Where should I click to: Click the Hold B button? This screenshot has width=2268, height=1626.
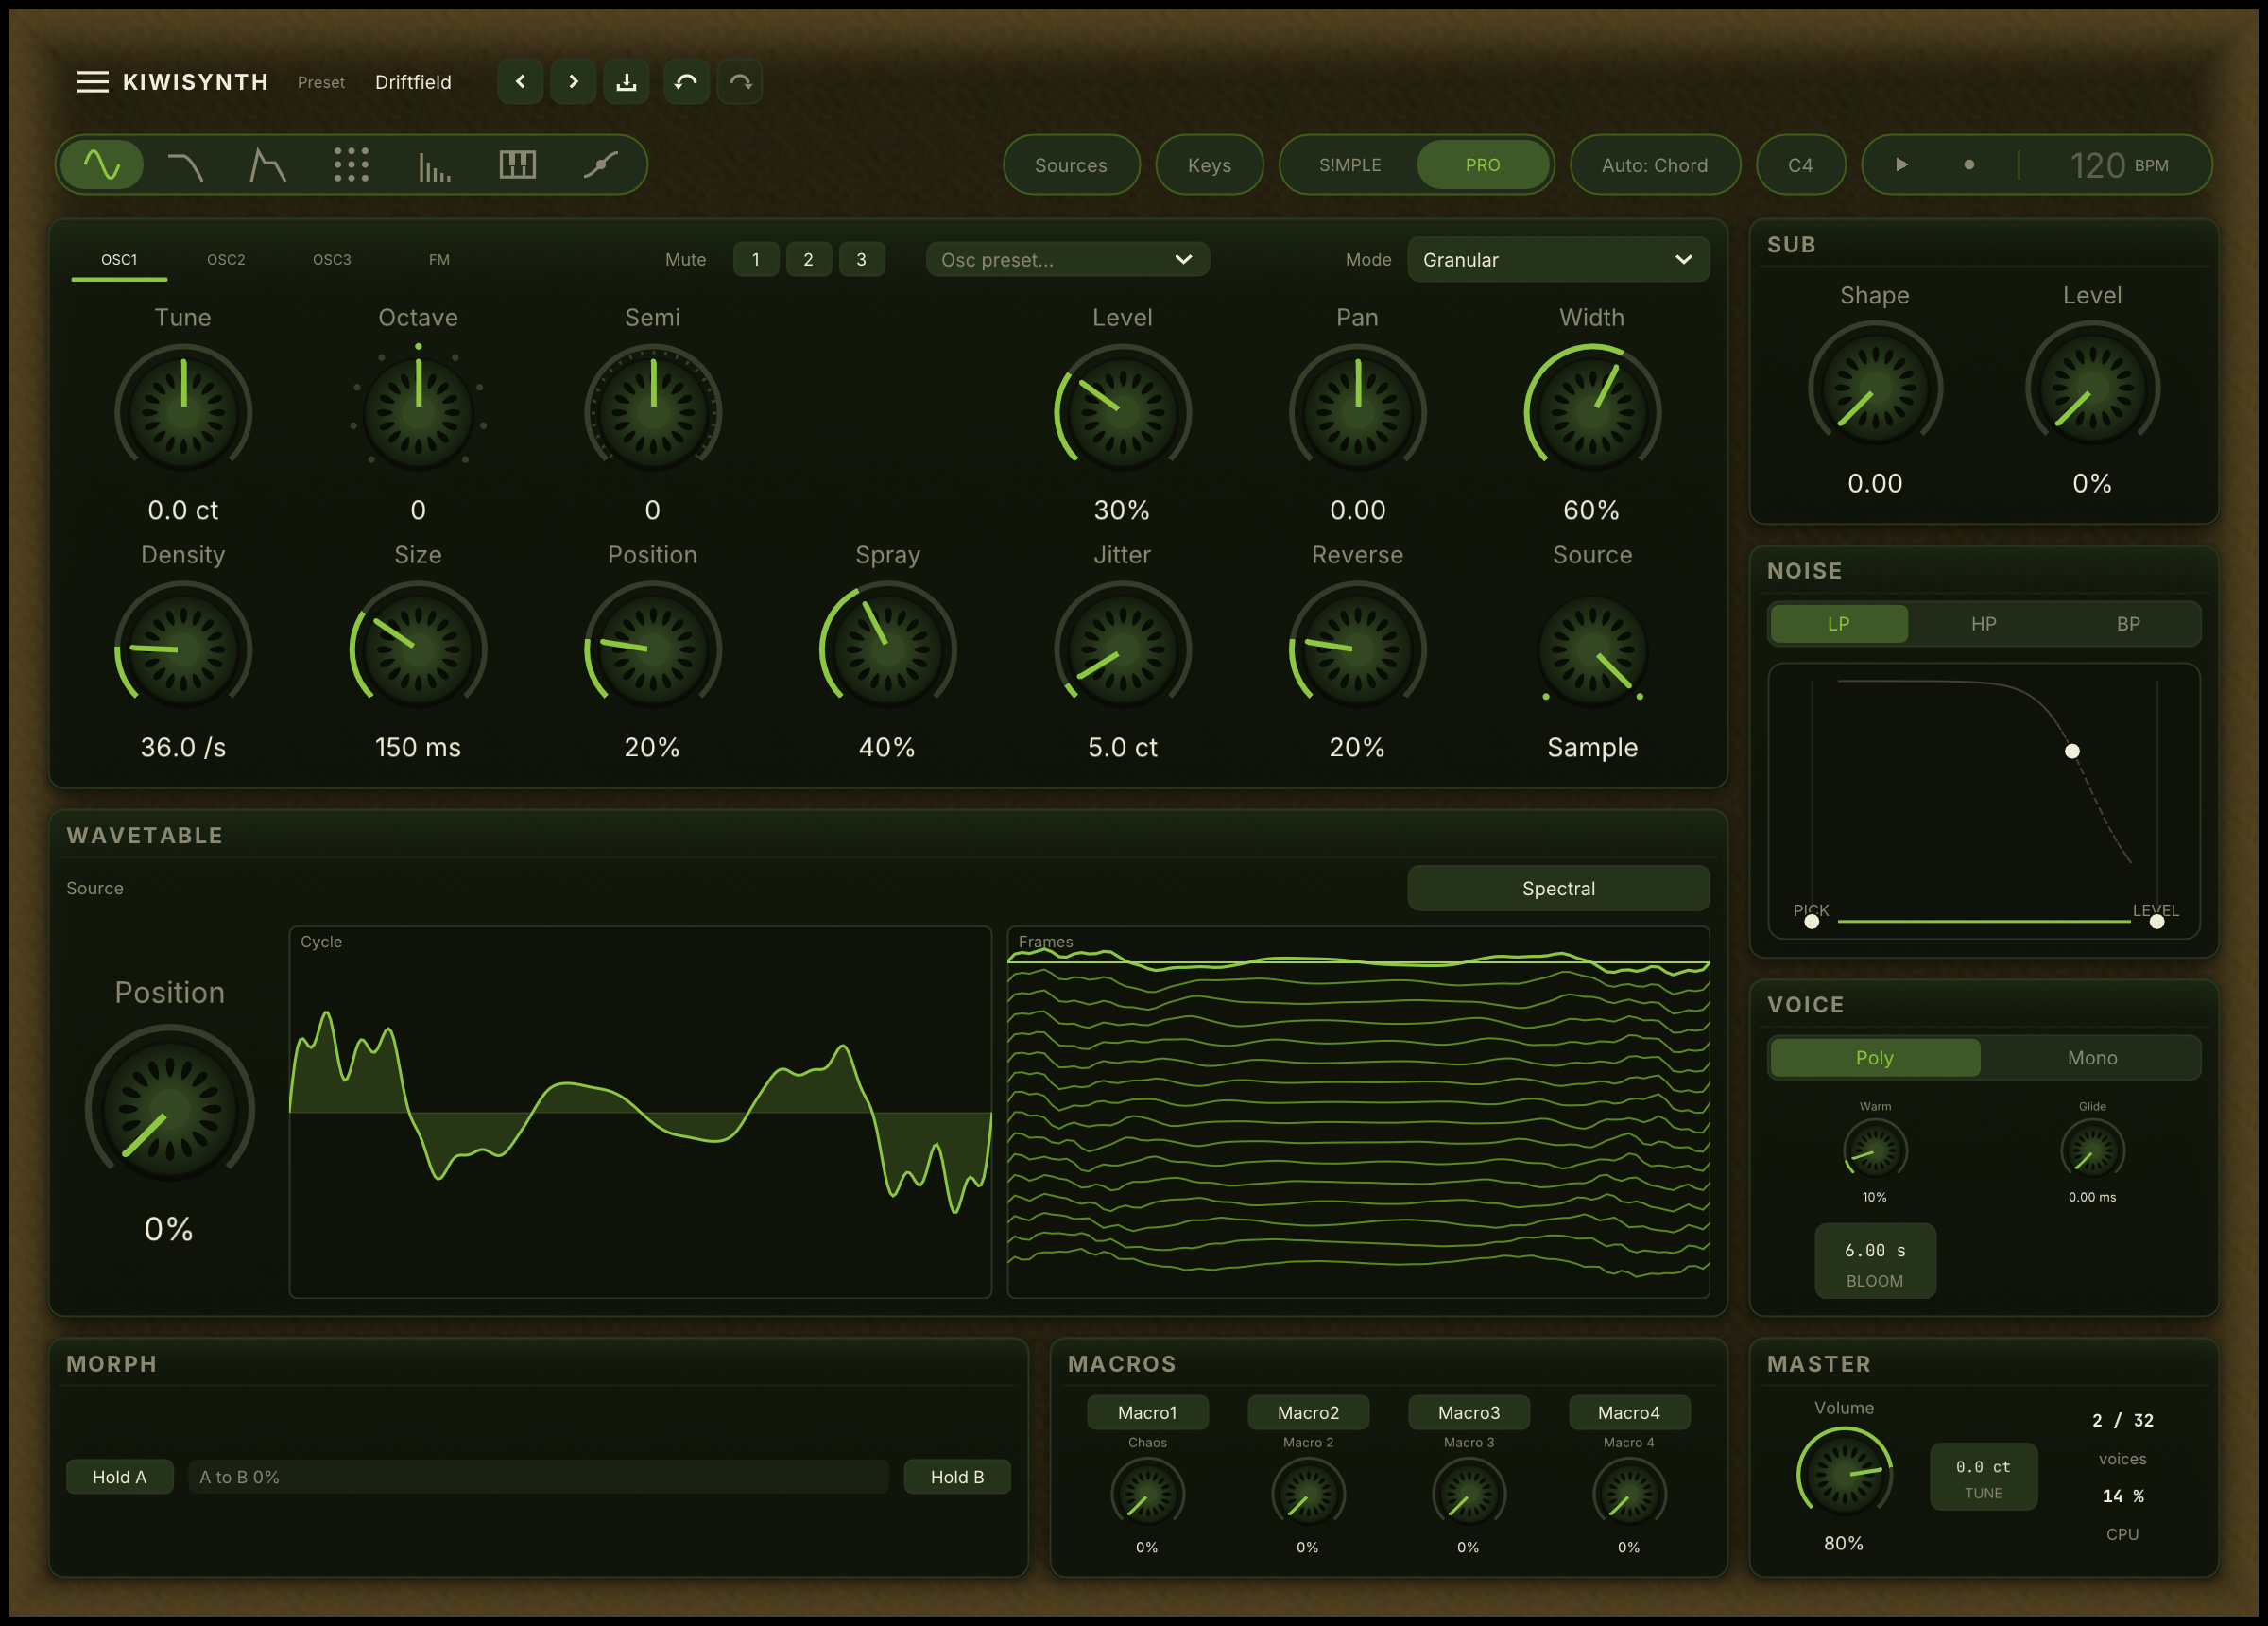(957, 1478)
